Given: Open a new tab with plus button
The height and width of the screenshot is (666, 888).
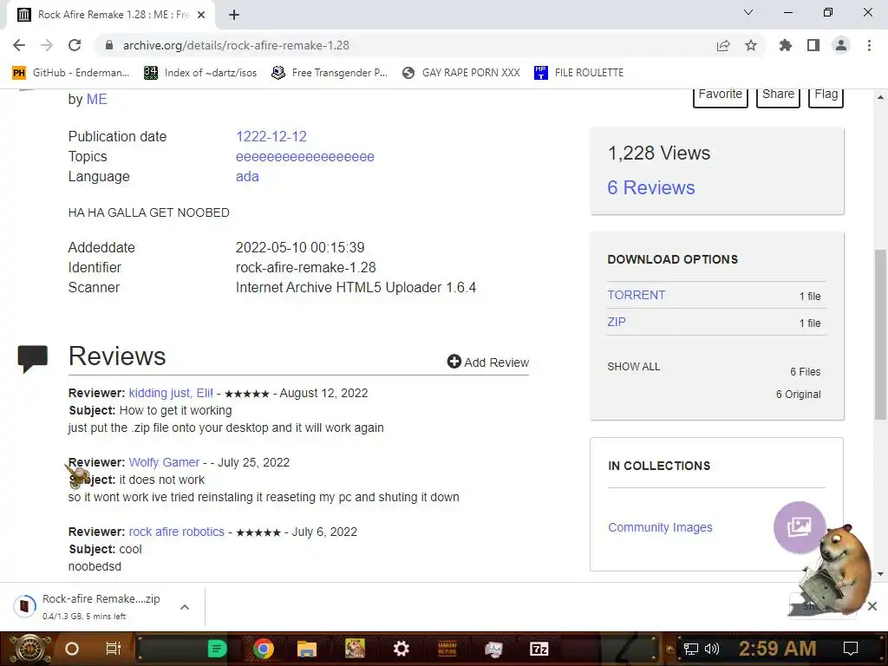Looking at the screenshot, I should (x=234, y=15).
